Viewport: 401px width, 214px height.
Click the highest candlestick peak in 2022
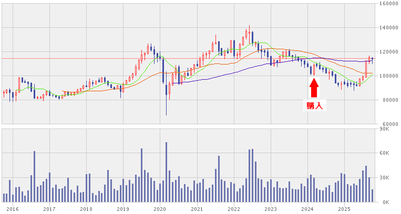[249, 27]
